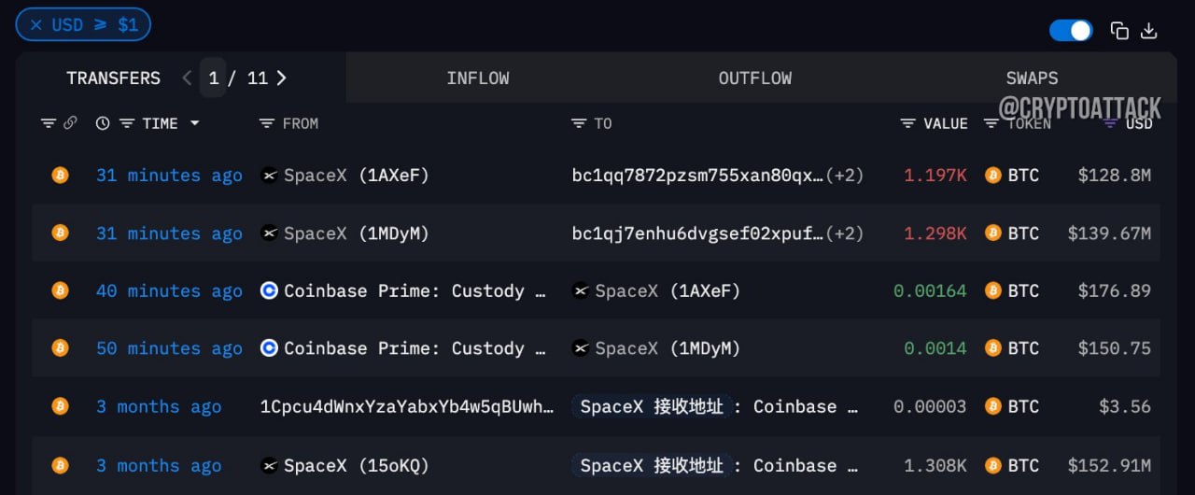
Task: Go to previous transfers page arrow
Action: click(x=187, y=78)
